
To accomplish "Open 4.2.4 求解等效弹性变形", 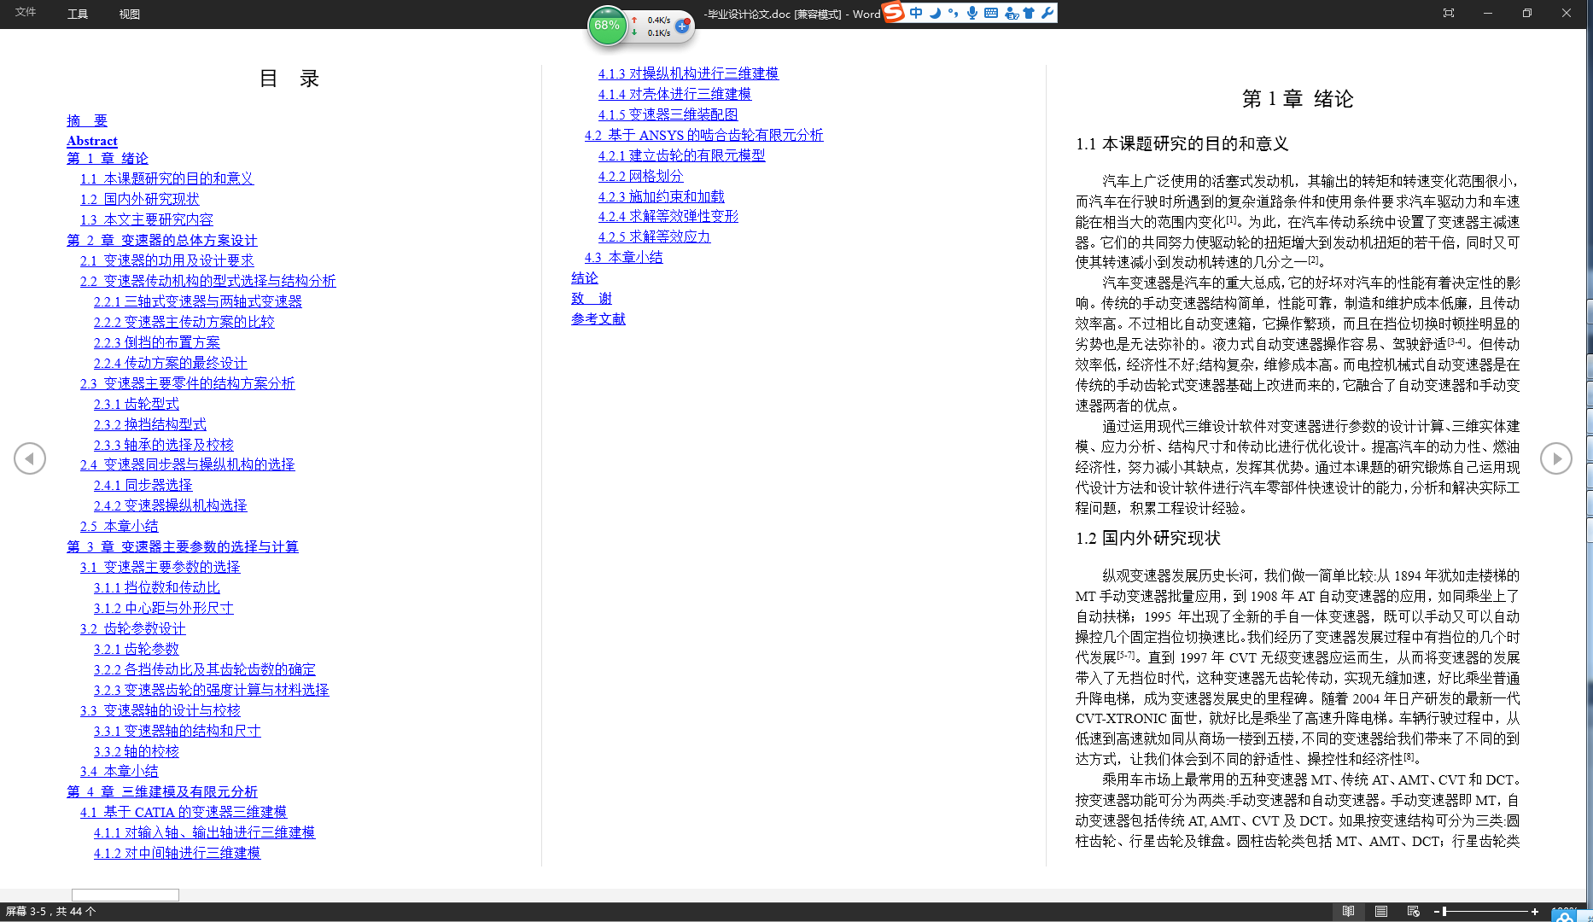I will [668, 217].
